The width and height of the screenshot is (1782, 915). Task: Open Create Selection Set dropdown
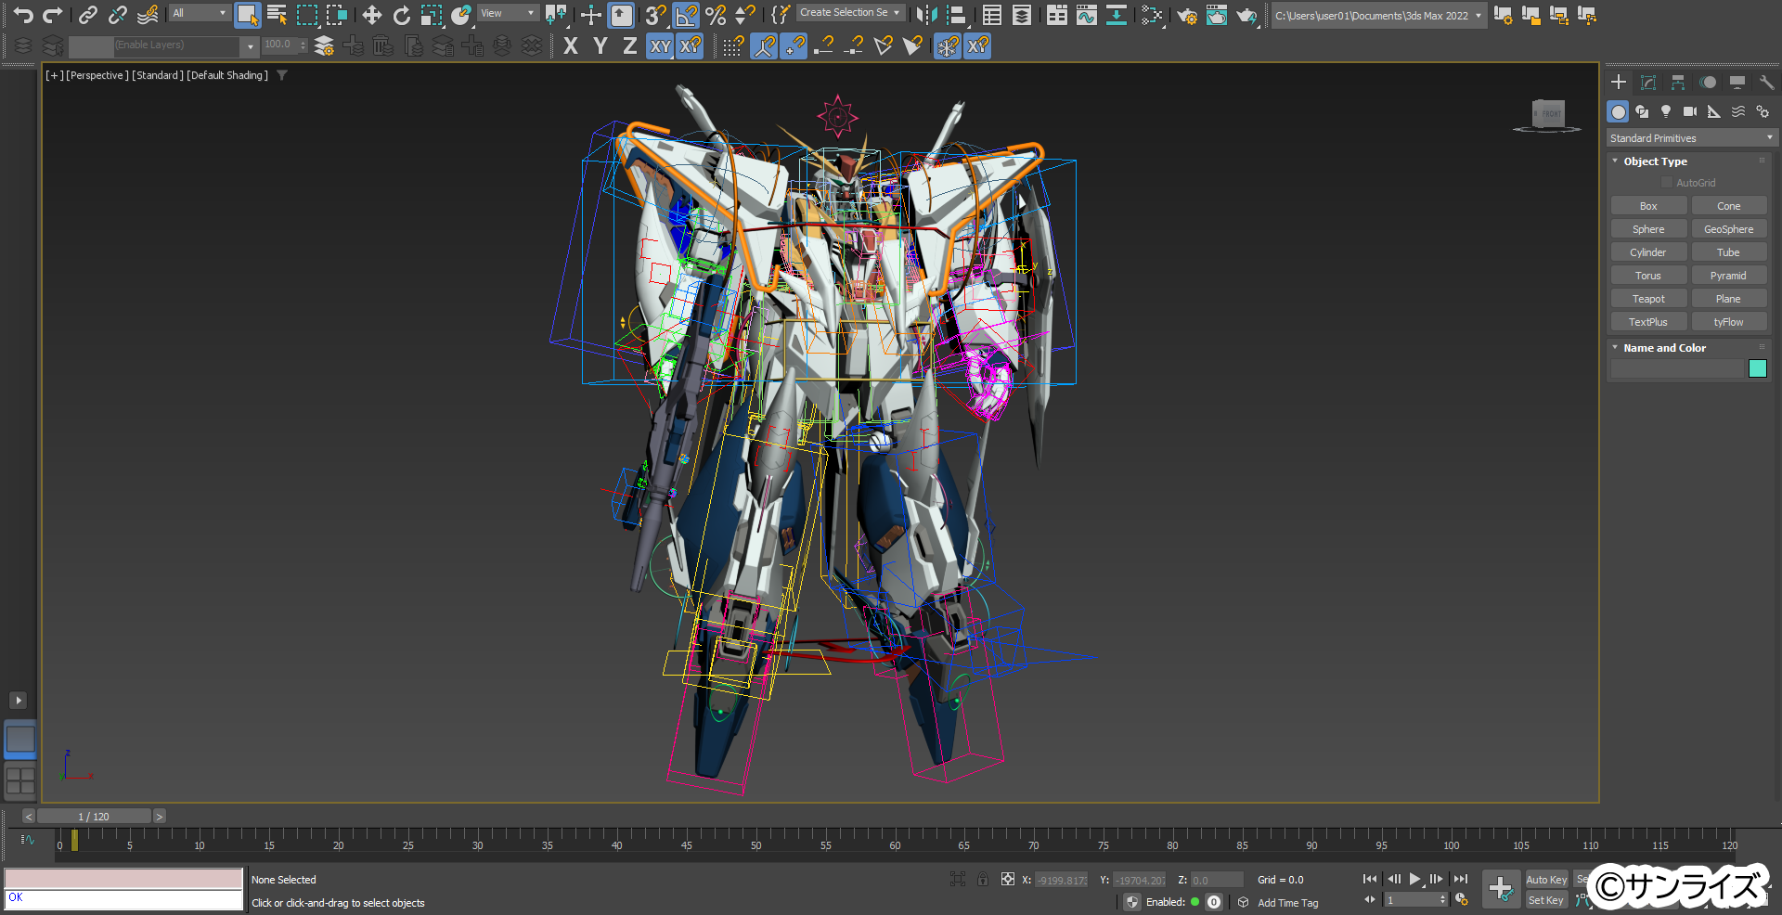(851, 13)
